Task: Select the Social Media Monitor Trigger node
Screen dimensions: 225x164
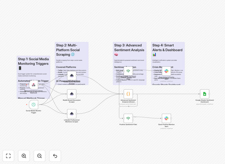Action: [x=33, y=105]
